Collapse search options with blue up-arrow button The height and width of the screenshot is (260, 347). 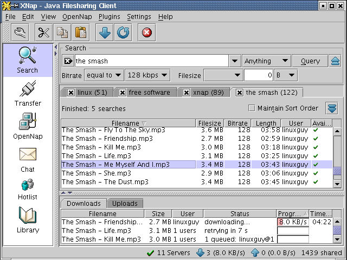coord(335,61)
